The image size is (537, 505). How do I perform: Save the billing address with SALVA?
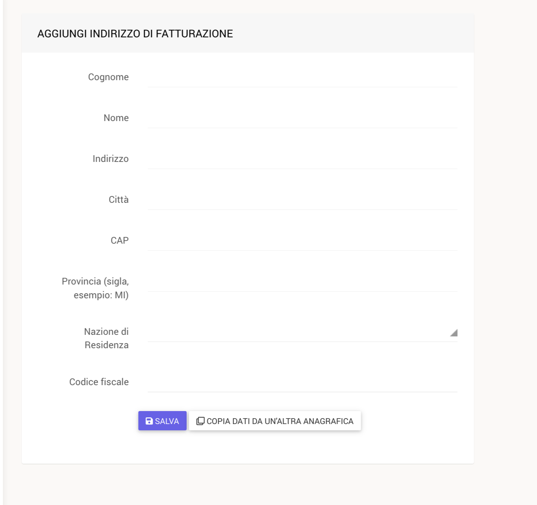(162, 421)
